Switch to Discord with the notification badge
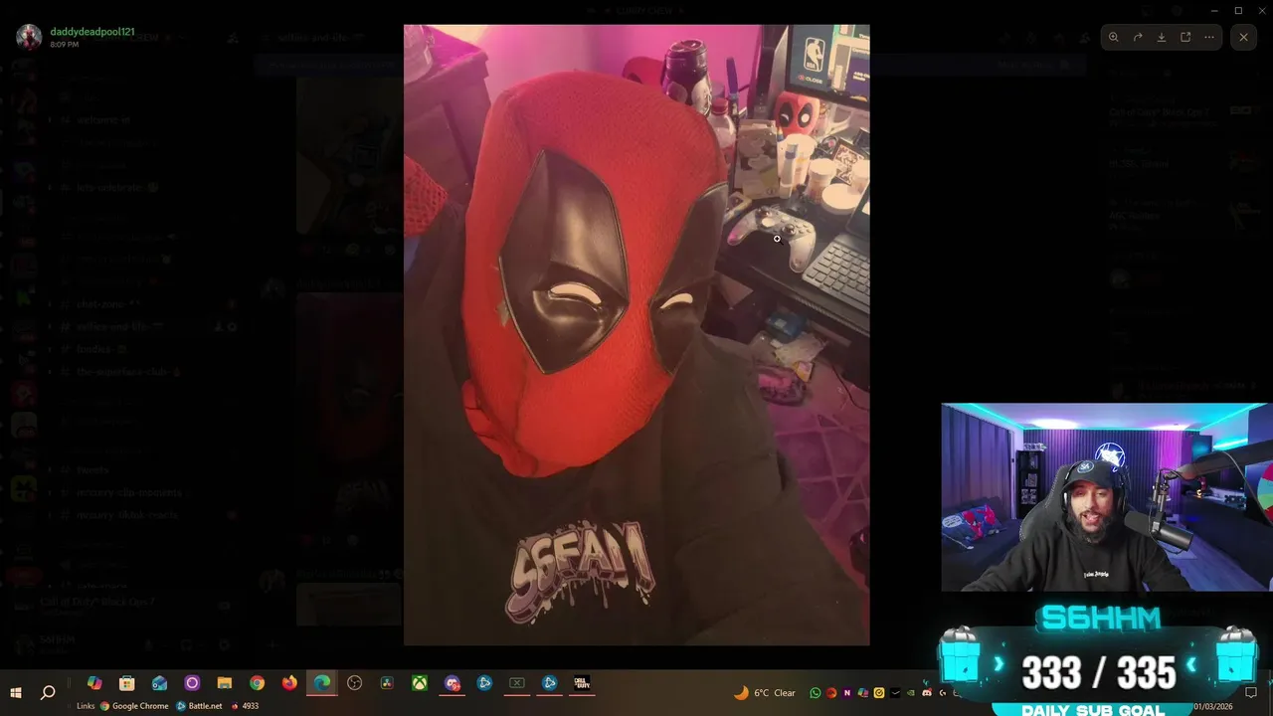Image resolution: width=1273 pixels, height=716 pixels. pos(453,683)
